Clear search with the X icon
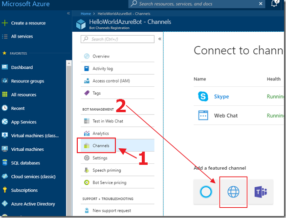The width and height of the screenshot is (286, 218). click(261, 3)
